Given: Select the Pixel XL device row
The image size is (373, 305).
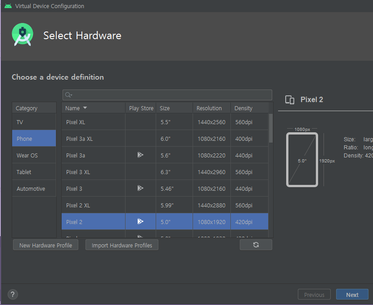Looking at the screenshot, I should [x=165, y=121].
